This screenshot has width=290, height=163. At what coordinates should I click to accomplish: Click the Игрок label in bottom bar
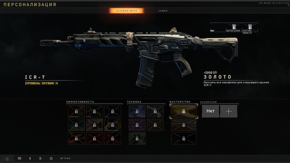[65, 158]
